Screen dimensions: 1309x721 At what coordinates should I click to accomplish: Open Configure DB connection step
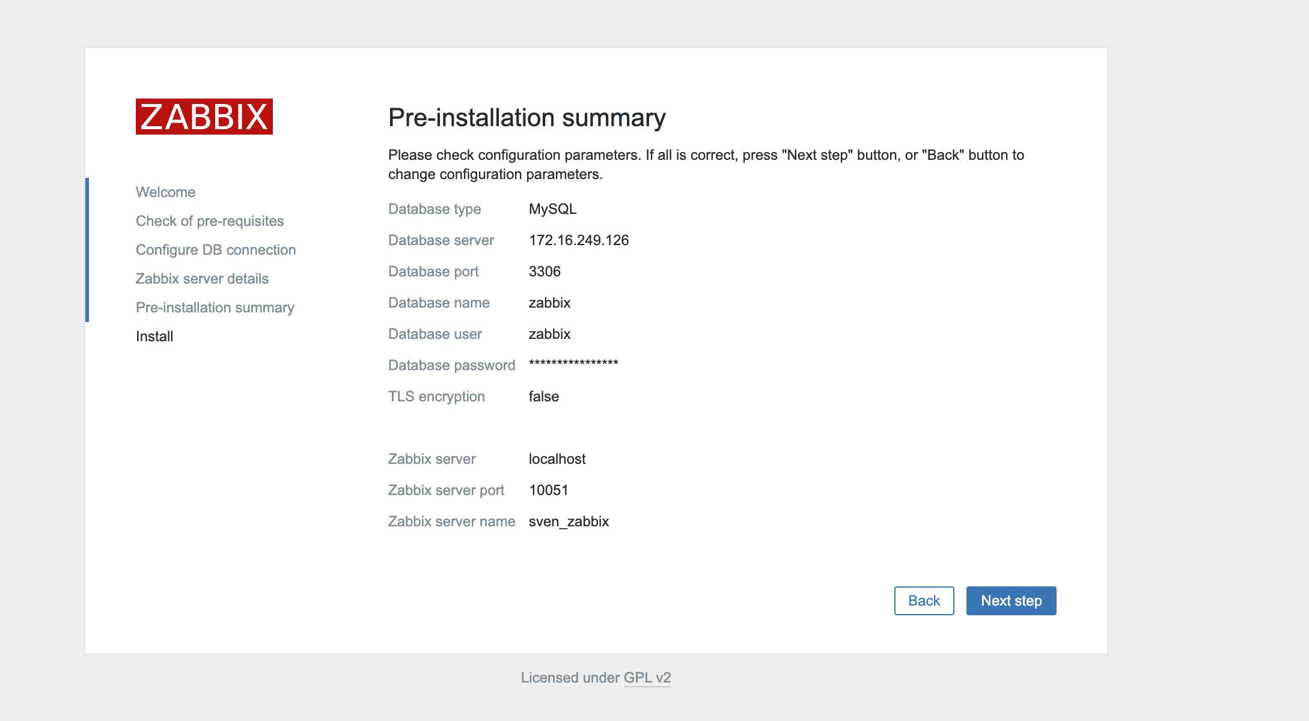point(215,250)
